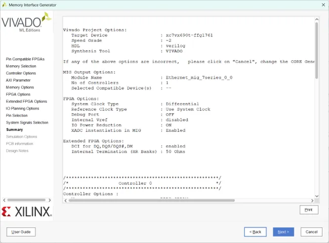Image resolution: width=329 pixels, height=243 pixels.
Task: Click the 'FPGA Options:' heading
Action: (x=81, y=99)
